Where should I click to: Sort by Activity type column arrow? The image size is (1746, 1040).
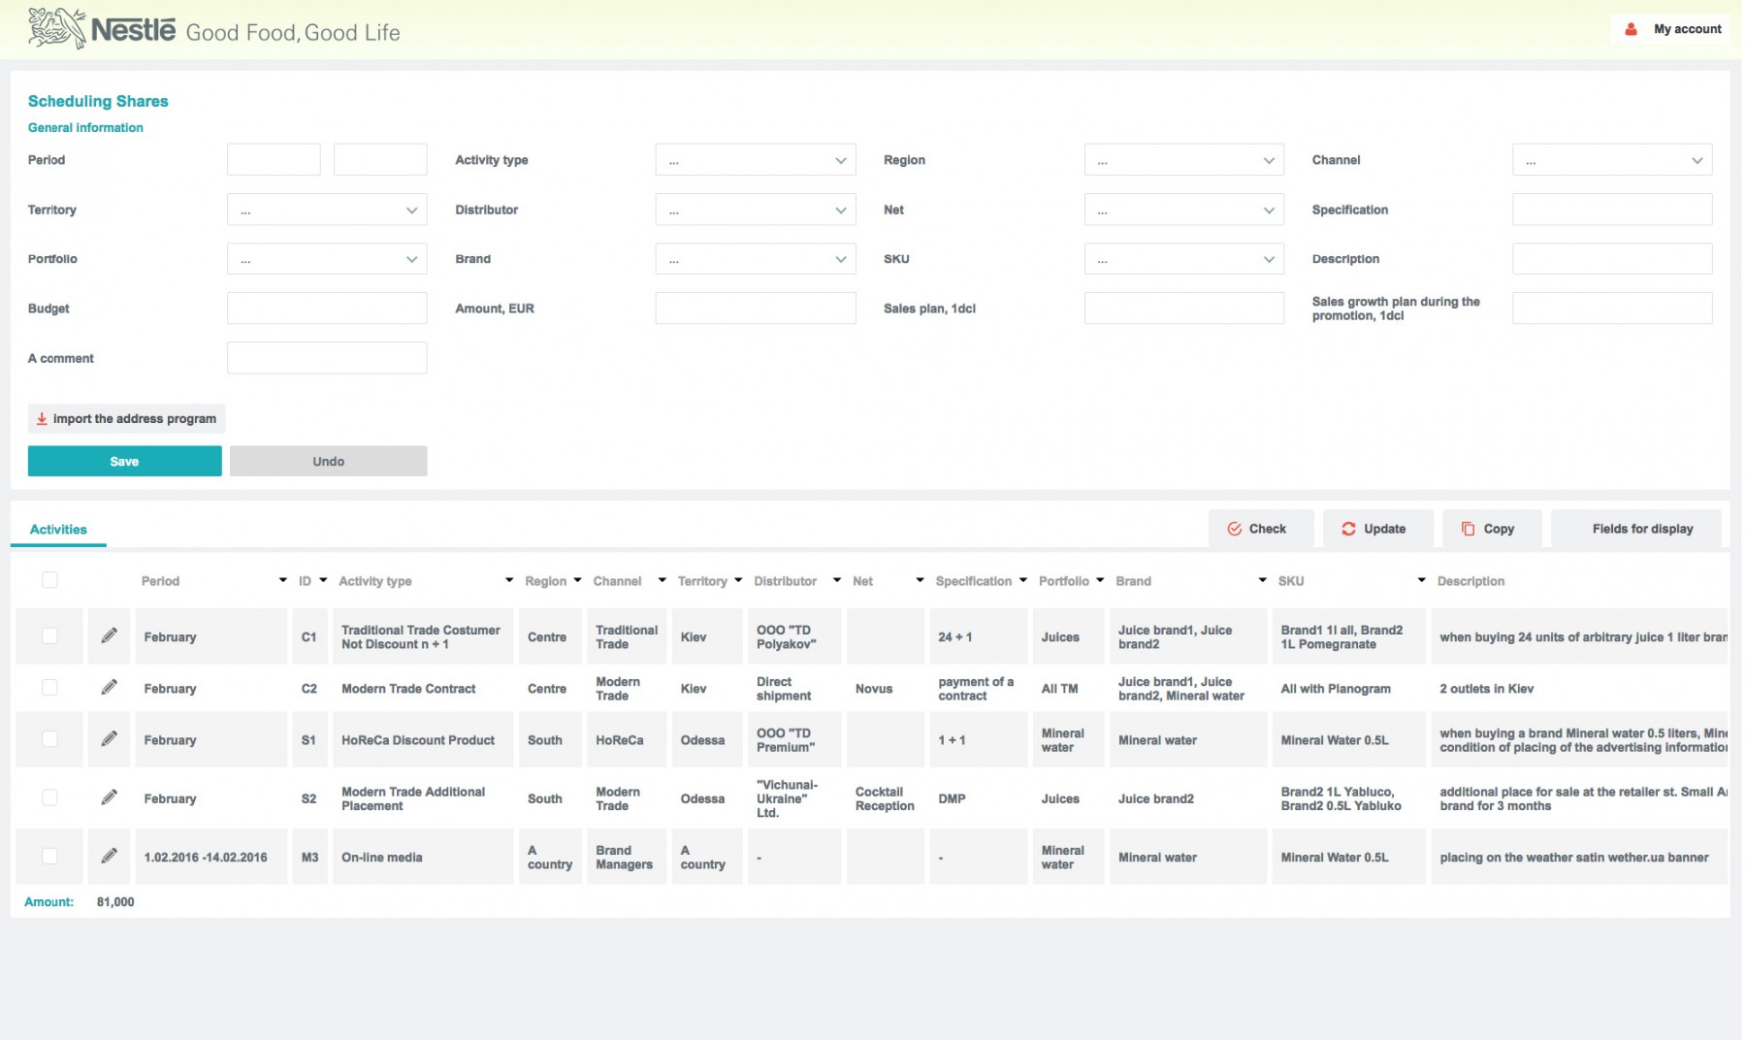[509, 580]
